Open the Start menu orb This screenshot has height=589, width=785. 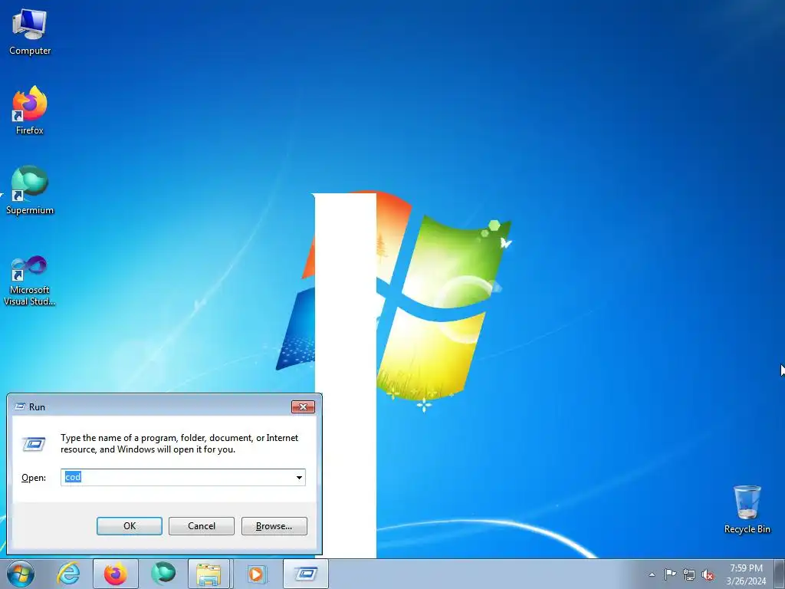coord(21,574)
